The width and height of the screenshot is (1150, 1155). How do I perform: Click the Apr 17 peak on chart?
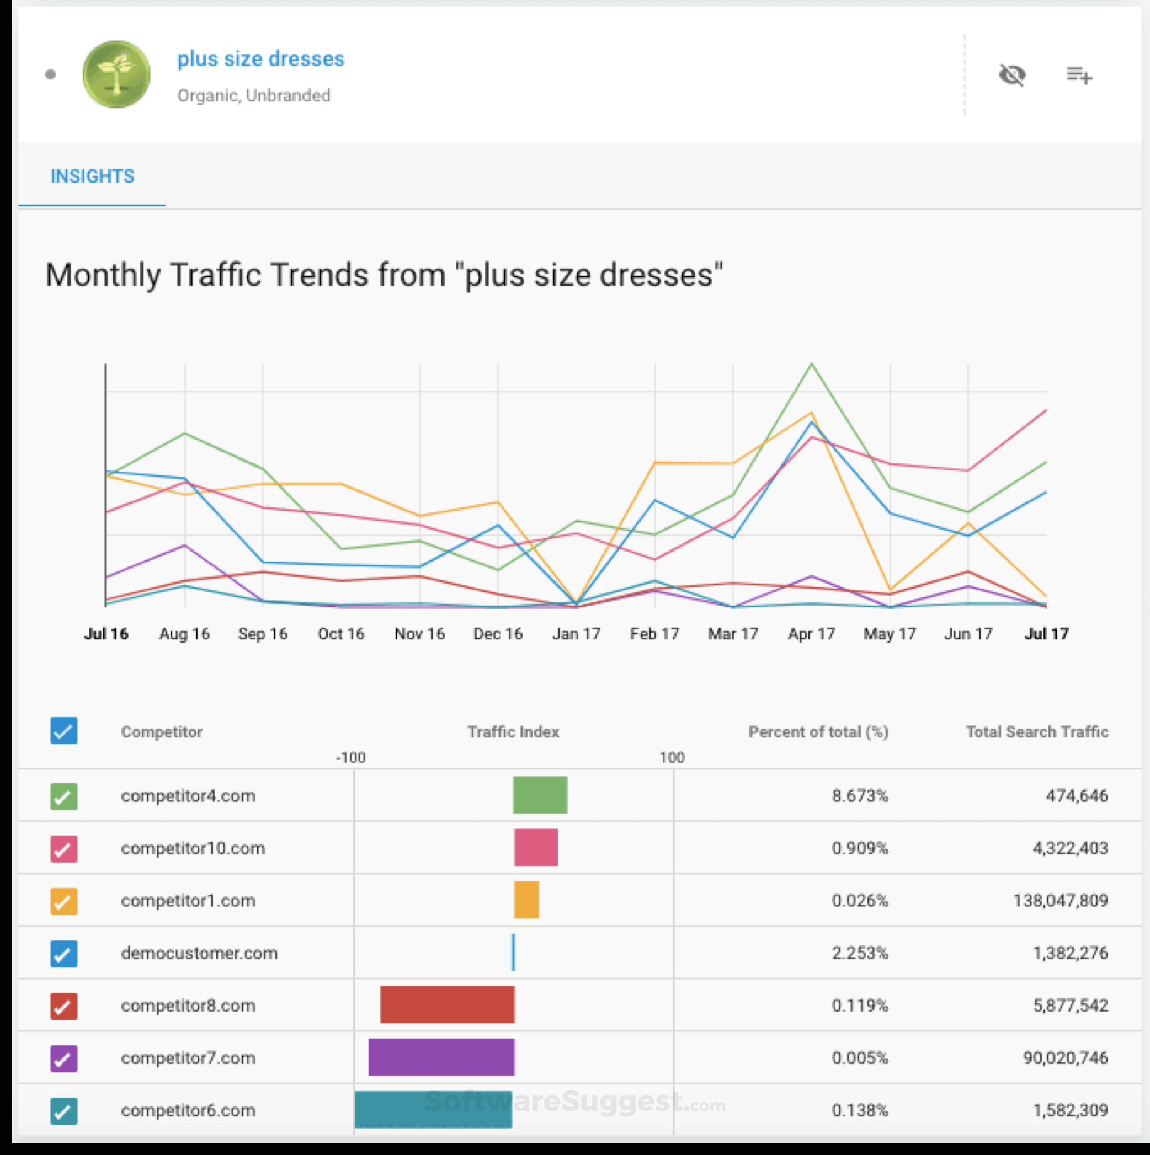pos(812,364)
